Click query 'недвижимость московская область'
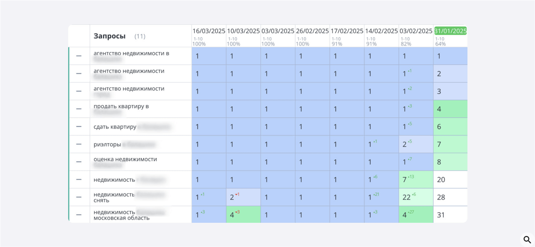 click(122, 215)
